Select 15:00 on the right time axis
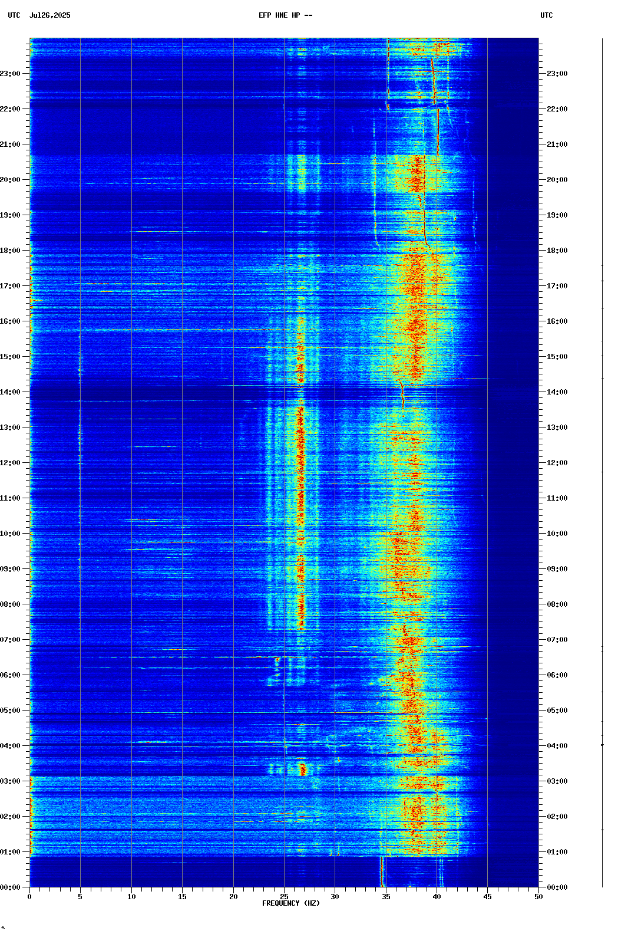 pyautogui.click(x=557, y=357)
